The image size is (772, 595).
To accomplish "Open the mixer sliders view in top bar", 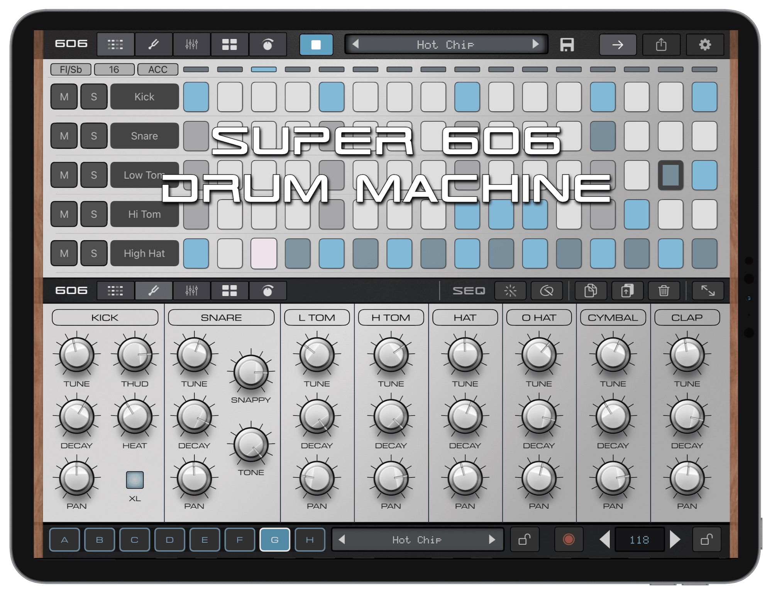I will [x=191, y=44].
